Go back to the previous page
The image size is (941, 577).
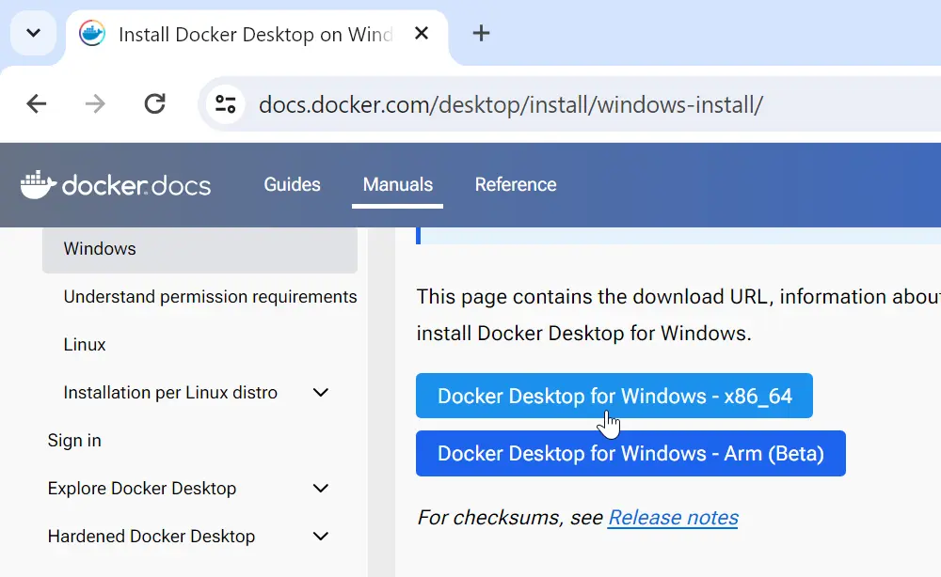pos(37,103)
